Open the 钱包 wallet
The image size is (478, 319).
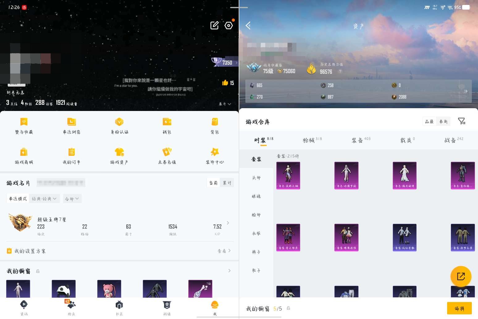click(167, 126)
